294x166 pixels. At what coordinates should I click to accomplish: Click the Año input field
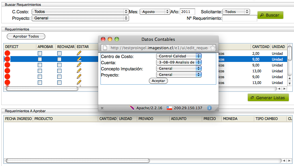click(x=187, y=12)
